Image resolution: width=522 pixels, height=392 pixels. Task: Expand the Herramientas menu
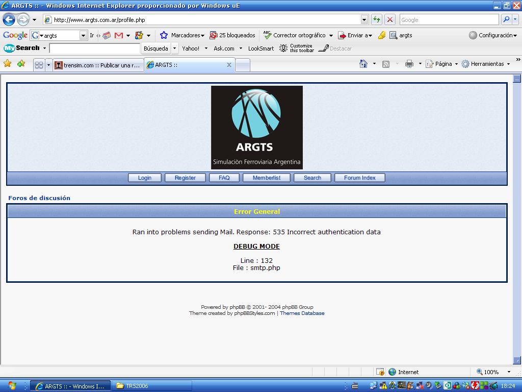(486, 64)
